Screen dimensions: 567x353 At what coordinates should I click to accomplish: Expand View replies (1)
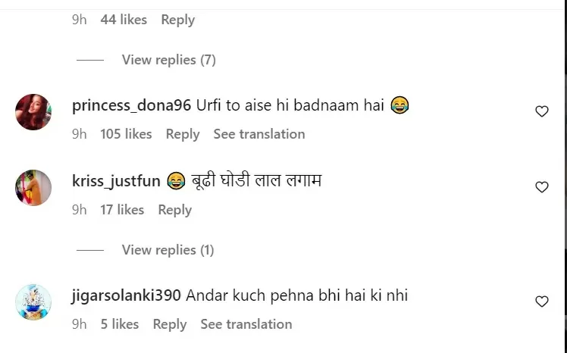(x=168, y=250)
